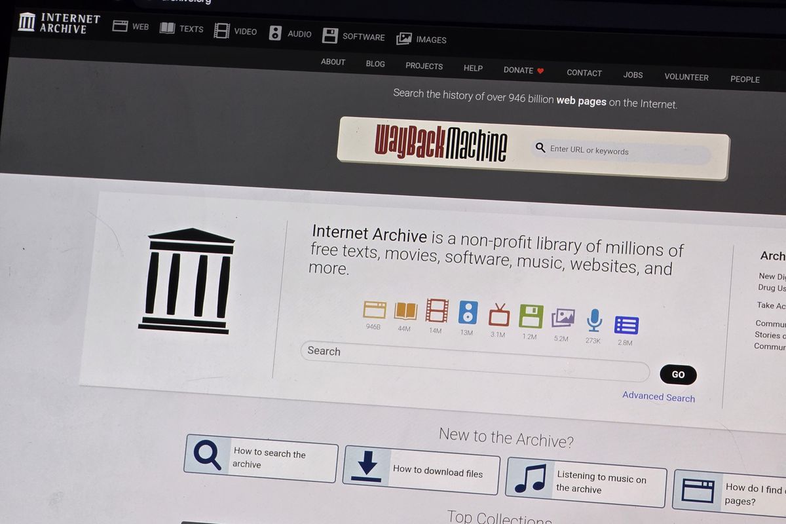Click the DONATE link with heart
Image resolution: width=786 pixels, height=524 pixels.
click(523, 70)
